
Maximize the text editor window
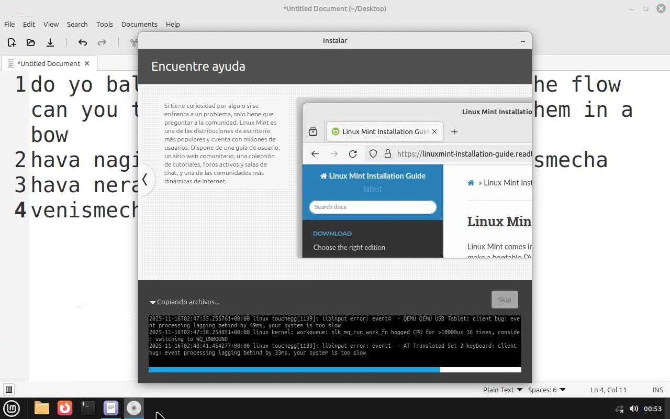coord(646,8)
